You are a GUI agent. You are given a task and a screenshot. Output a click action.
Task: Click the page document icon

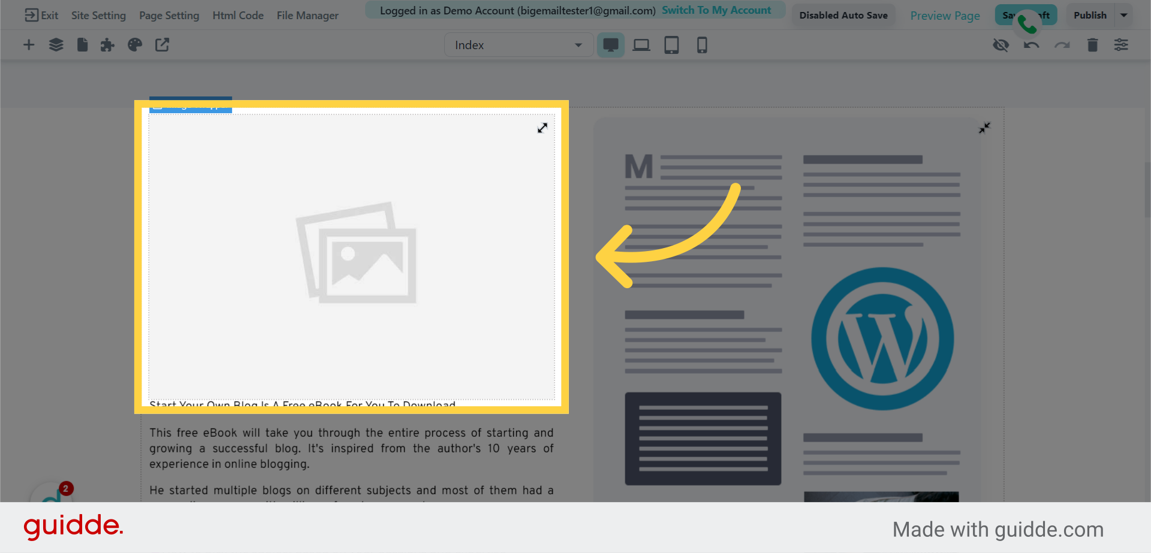point(83,45)
